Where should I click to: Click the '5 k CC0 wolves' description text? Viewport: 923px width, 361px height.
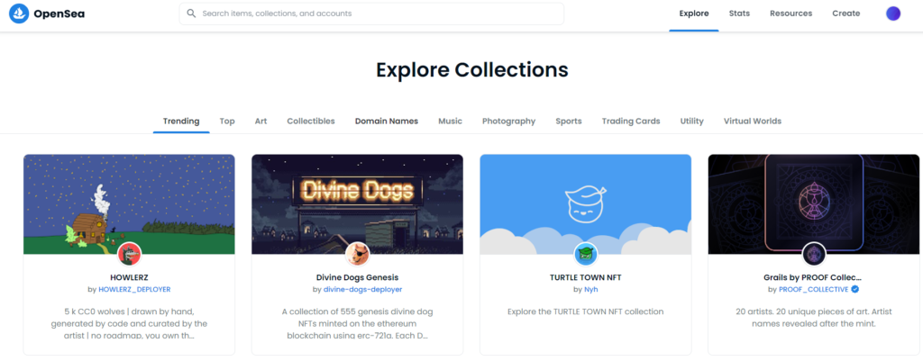coord(129,323)
